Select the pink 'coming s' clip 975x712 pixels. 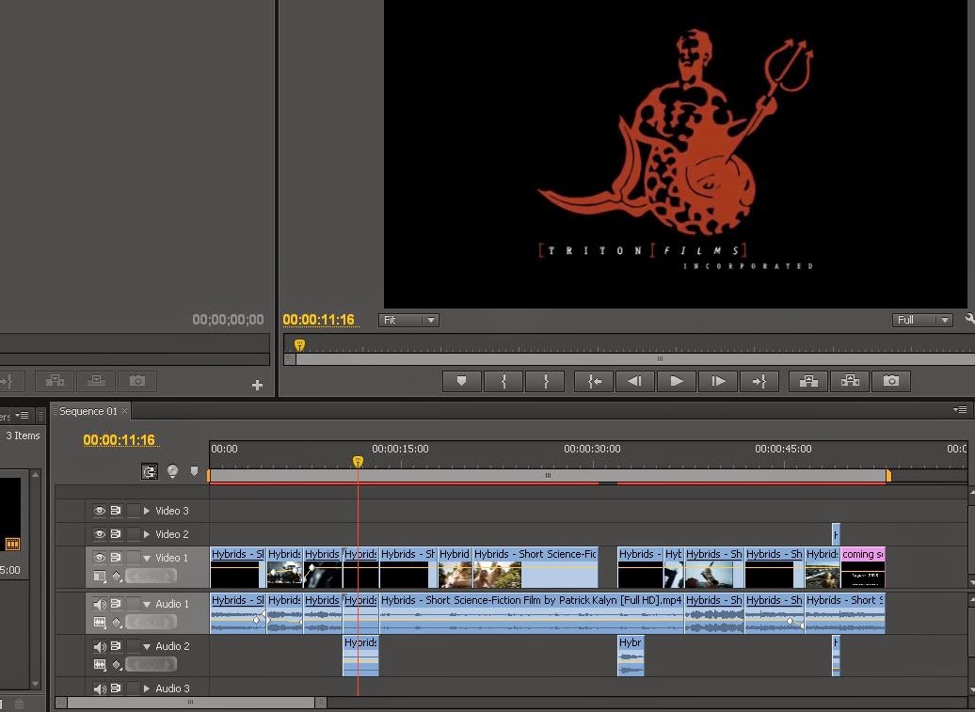coord(863,566)
